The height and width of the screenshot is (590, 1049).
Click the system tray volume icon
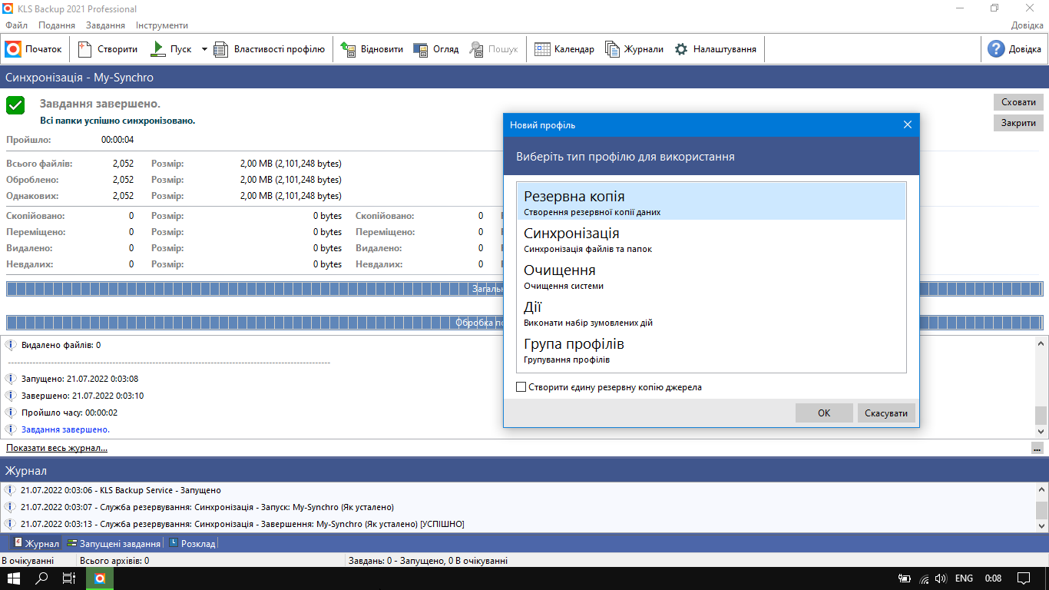tap(941, 578)
